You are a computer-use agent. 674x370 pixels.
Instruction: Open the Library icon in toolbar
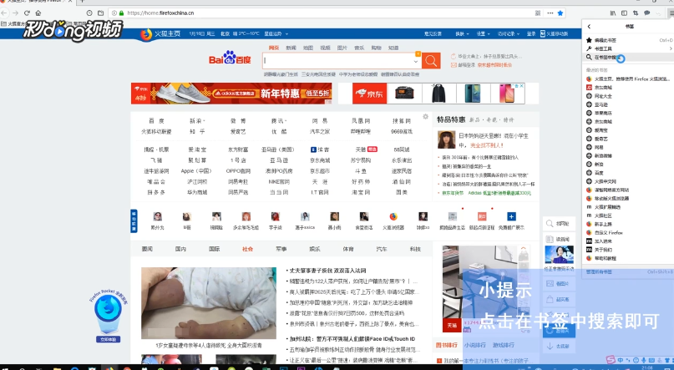tap(613, 13)
